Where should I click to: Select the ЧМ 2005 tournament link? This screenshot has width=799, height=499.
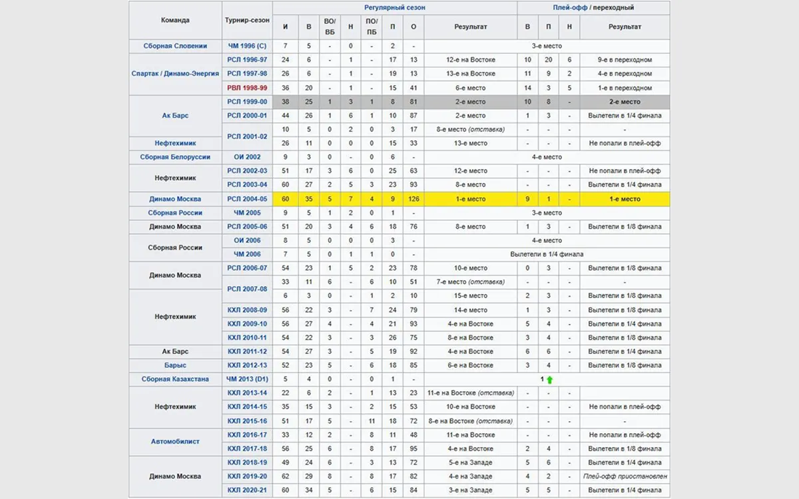point(247,213)
